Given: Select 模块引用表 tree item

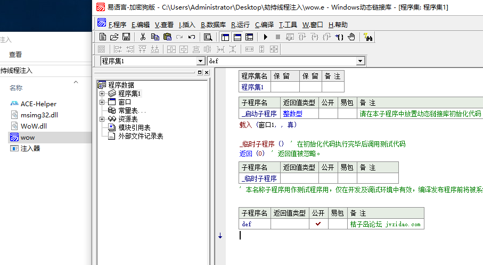Looking at the screenshot, I should [x=134, y=127].
